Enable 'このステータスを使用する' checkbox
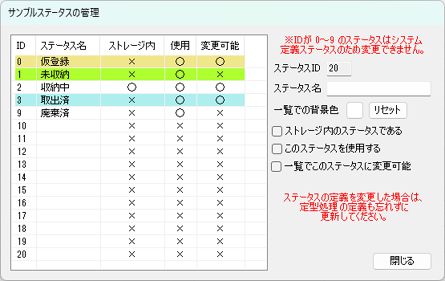 coord(277,149)
